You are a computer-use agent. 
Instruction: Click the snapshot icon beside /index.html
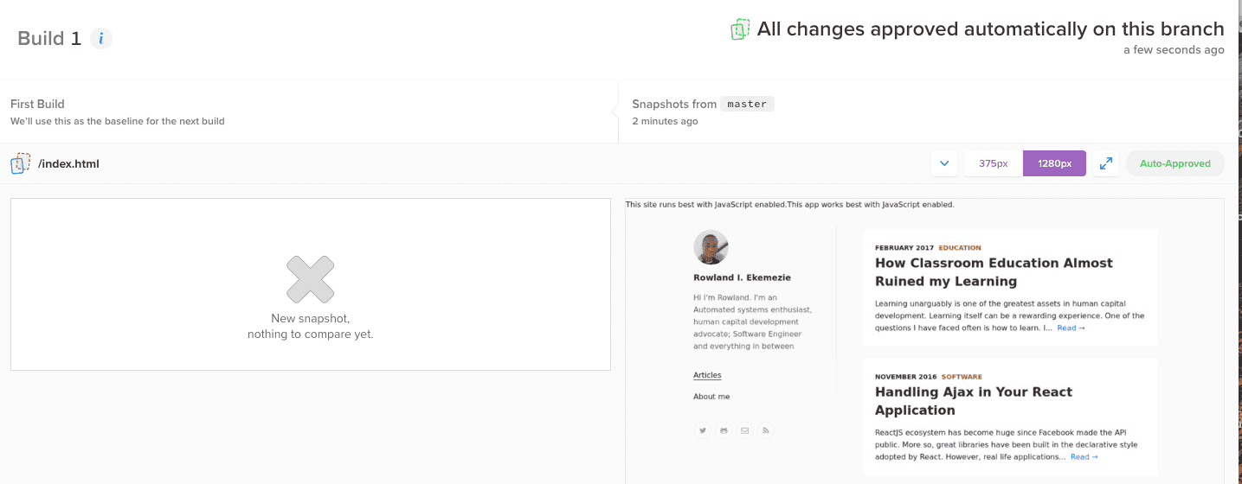click(x=20, y=163)
